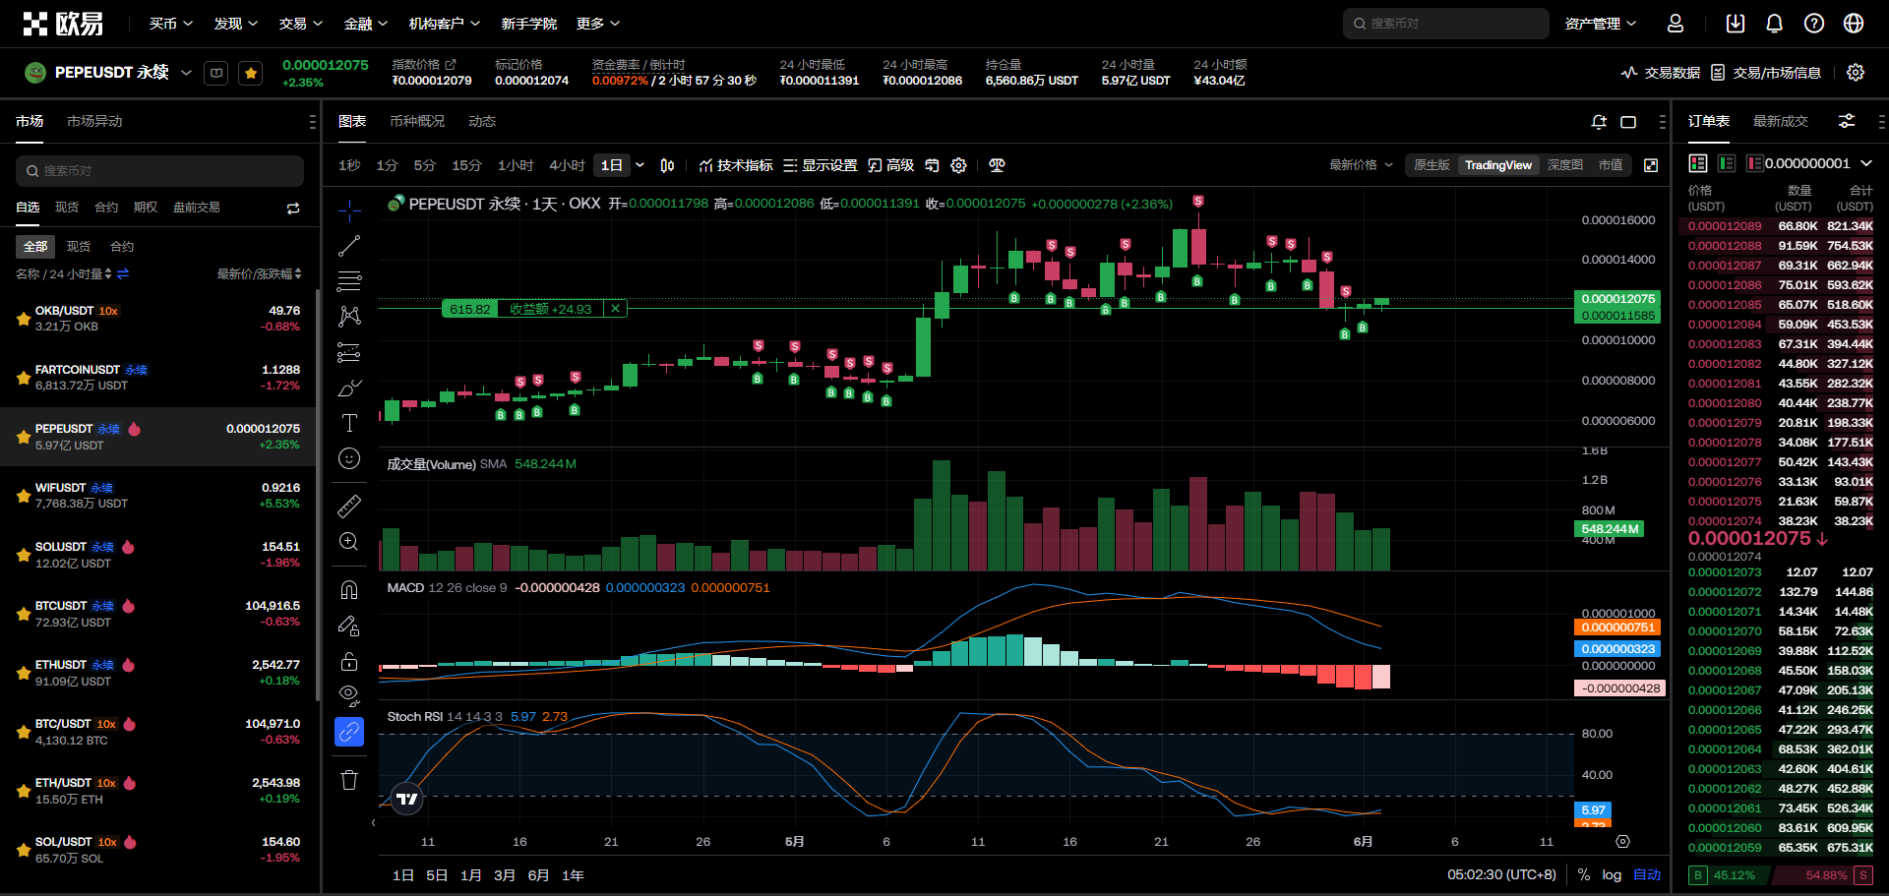1889x896 pixels.
Task: Expand the time interval dropdown arrow
Action: pyautogui.click(x=640, y=165)
